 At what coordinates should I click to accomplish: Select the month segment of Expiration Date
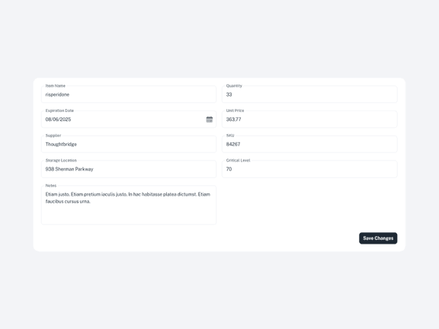tap(48, 120)
